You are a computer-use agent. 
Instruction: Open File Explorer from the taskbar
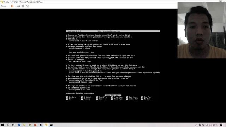click(x=24, y=125)
